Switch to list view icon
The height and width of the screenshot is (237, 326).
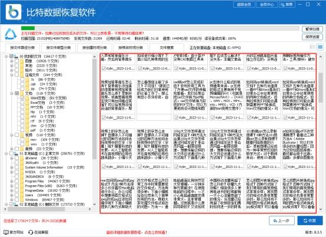pos(312,47)
